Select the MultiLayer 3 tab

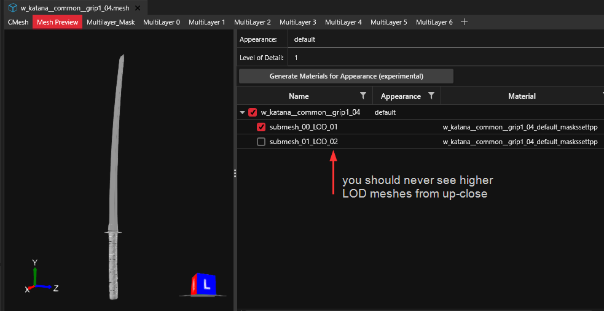(298, 22)
